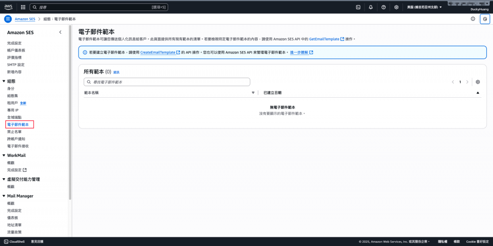Collapse the WorkMail section
The height and width of the screenshot is (246, 493).
[4, 155]
